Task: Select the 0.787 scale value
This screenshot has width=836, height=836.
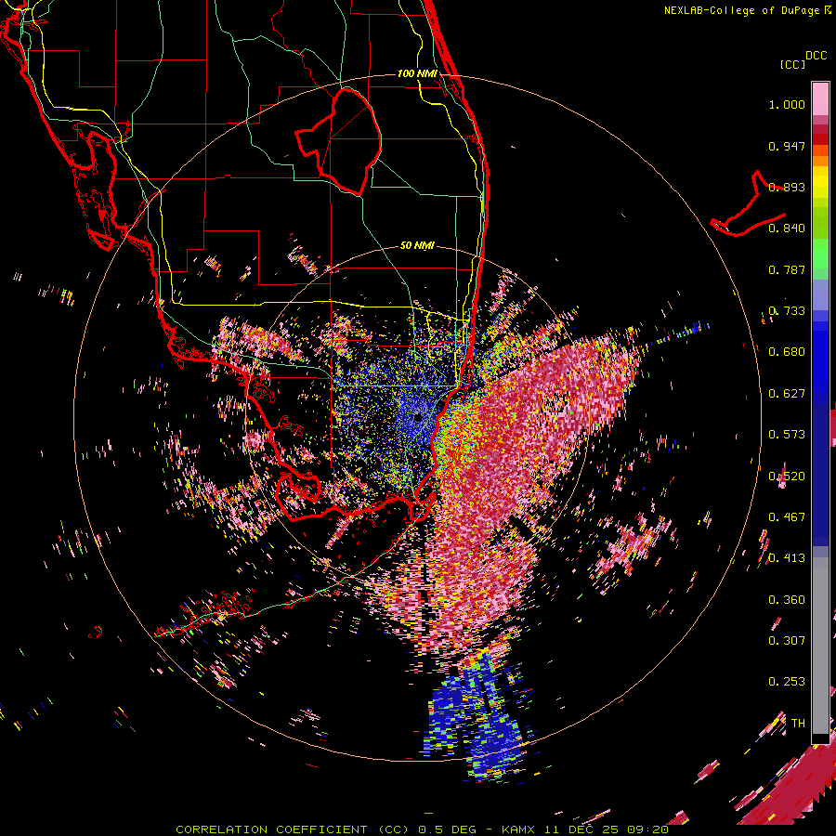Action: (x=787, y=269)
